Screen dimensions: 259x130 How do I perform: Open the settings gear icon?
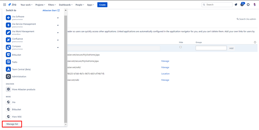click(x=248, y=5)
